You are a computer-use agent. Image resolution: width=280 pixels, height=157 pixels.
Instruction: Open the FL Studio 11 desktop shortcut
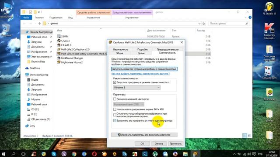269,9
